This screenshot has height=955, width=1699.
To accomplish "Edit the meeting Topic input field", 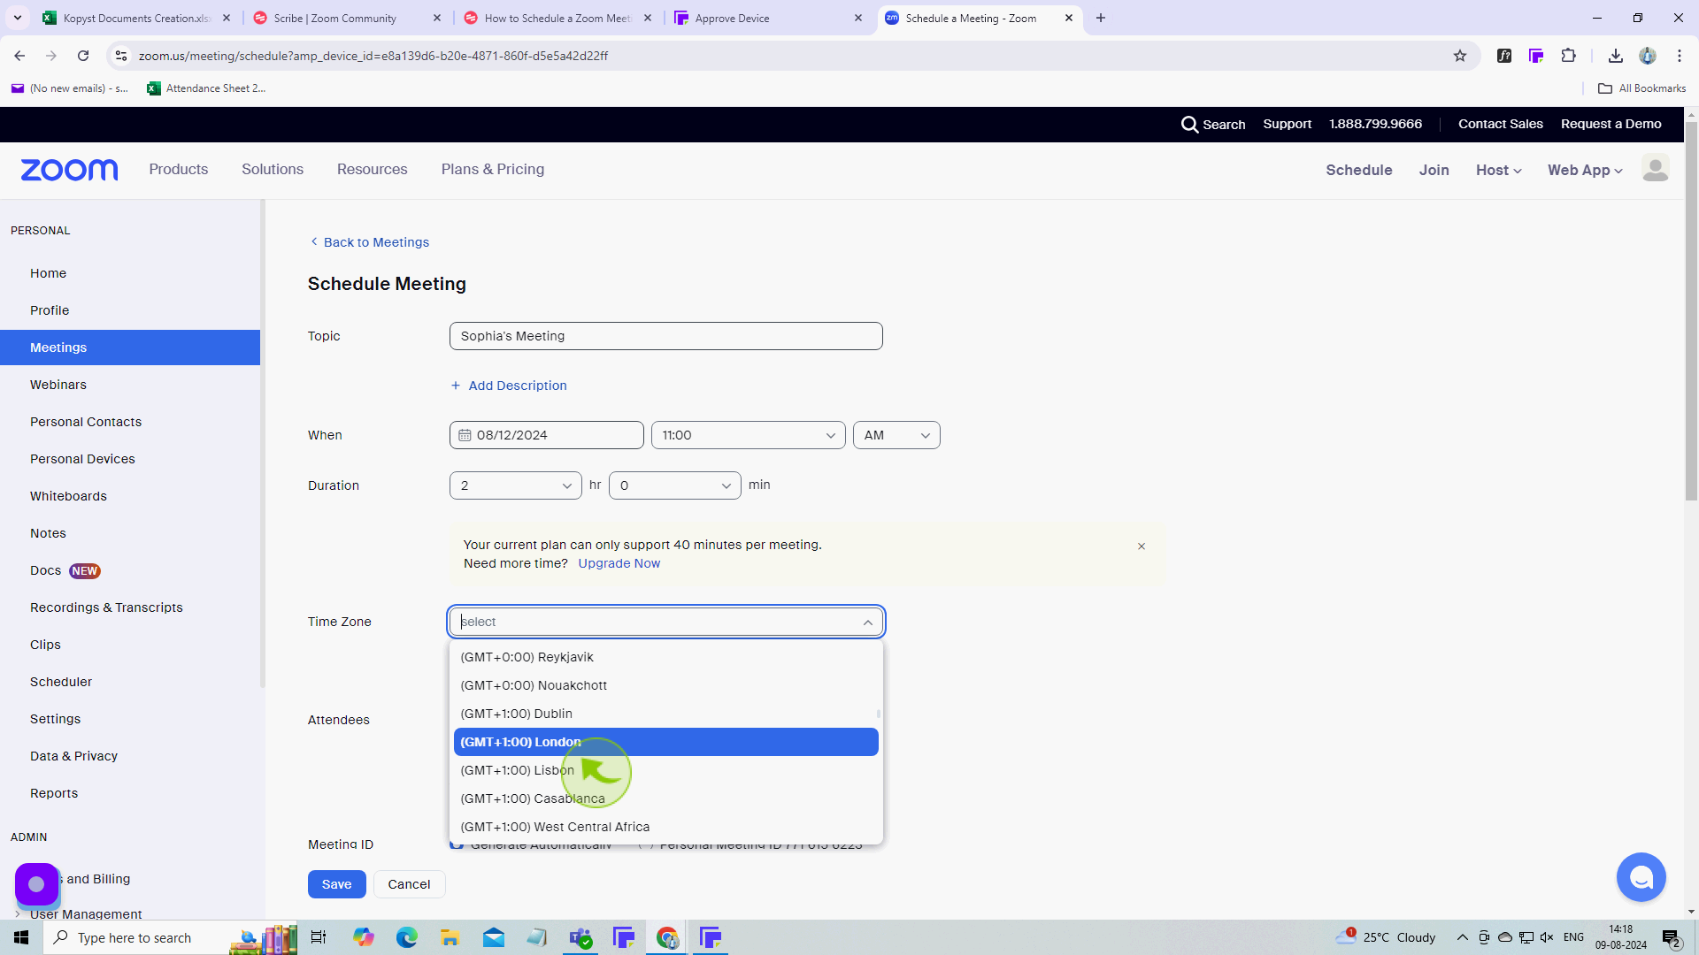I will pos(666,336).
